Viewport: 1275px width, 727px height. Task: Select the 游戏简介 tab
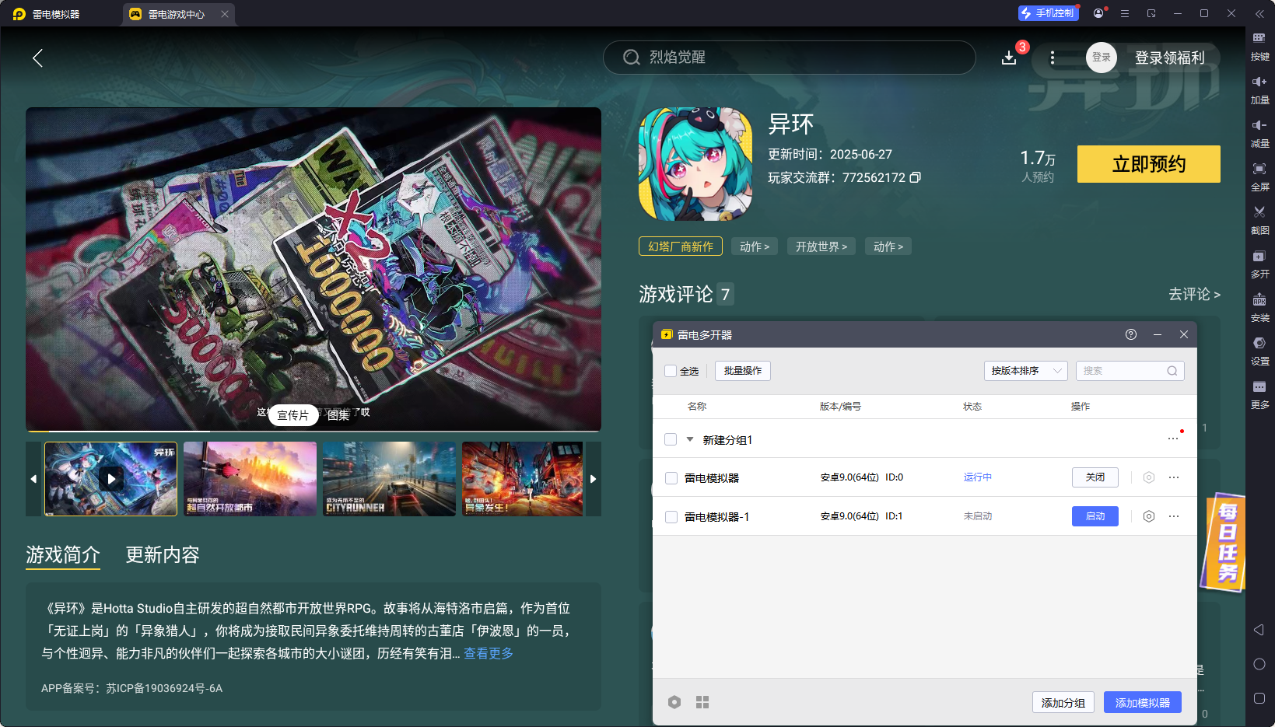[63, 554]
